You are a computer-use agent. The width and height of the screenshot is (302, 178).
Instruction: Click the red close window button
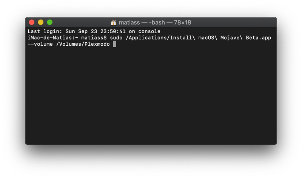pos(32,22)
